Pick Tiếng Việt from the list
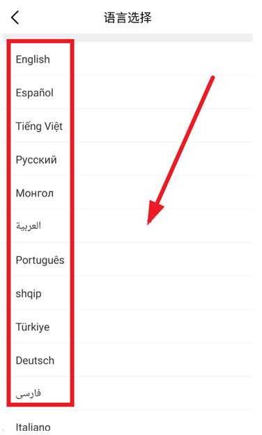 pos(128,126)
